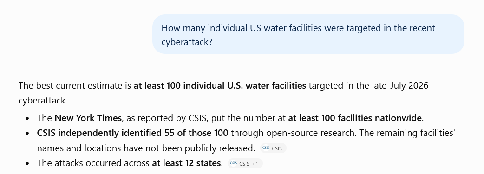This screenshot has width=484, height=174.
Task: Expand the '+1' additional sources indicator
Action: point(255,164)
